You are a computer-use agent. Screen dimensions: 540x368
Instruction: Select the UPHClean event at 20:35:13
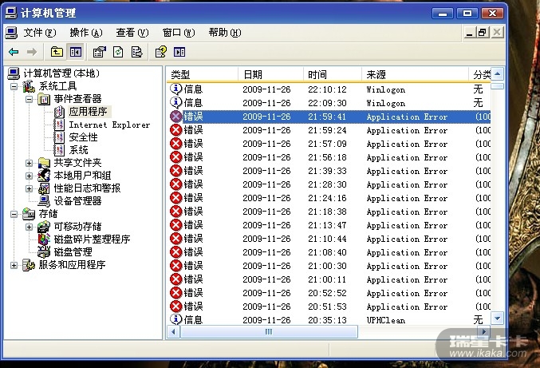click(329, 320)
